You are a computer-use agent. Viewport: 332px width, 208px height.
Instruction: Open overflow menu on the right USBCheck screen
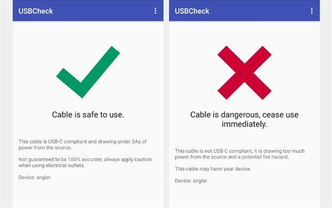click(312, 11)
